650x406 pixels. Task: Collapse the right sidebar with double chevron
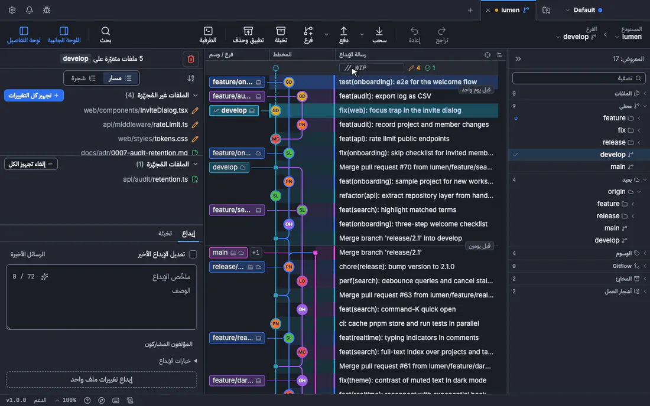click(518, 59)
